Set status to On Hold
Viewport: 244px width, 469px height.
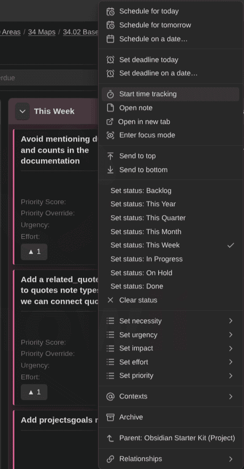click(x=170, y=273)
